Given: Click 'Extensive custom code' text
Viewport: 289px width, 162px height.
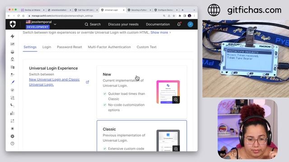Looking at the screenshot, I should click(x=126, y=148).
